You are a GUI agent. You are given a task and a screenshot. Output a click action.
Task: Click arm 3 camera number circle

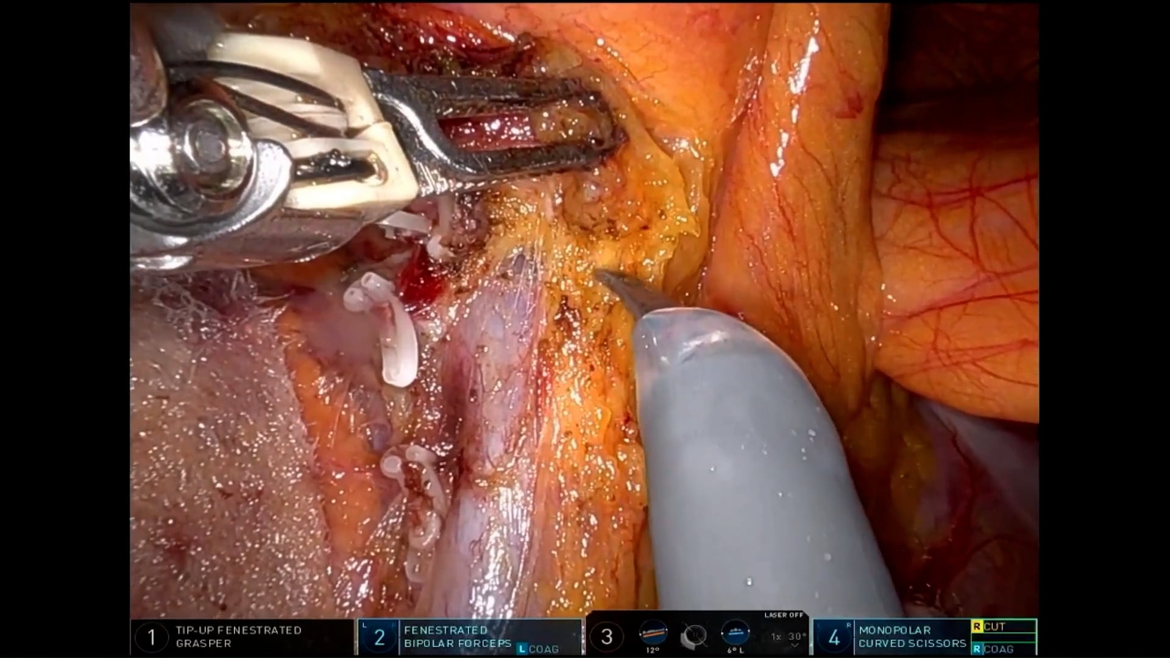[606, 637]
